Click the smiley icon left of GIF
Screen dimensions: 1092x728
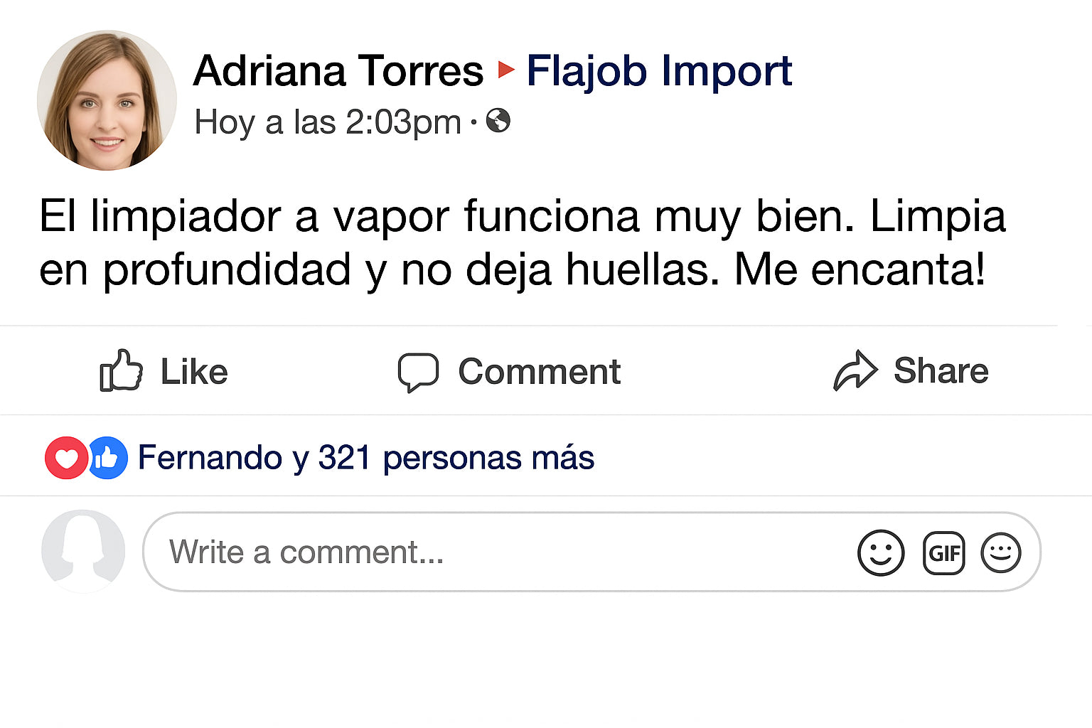click(x=881, y=552)
